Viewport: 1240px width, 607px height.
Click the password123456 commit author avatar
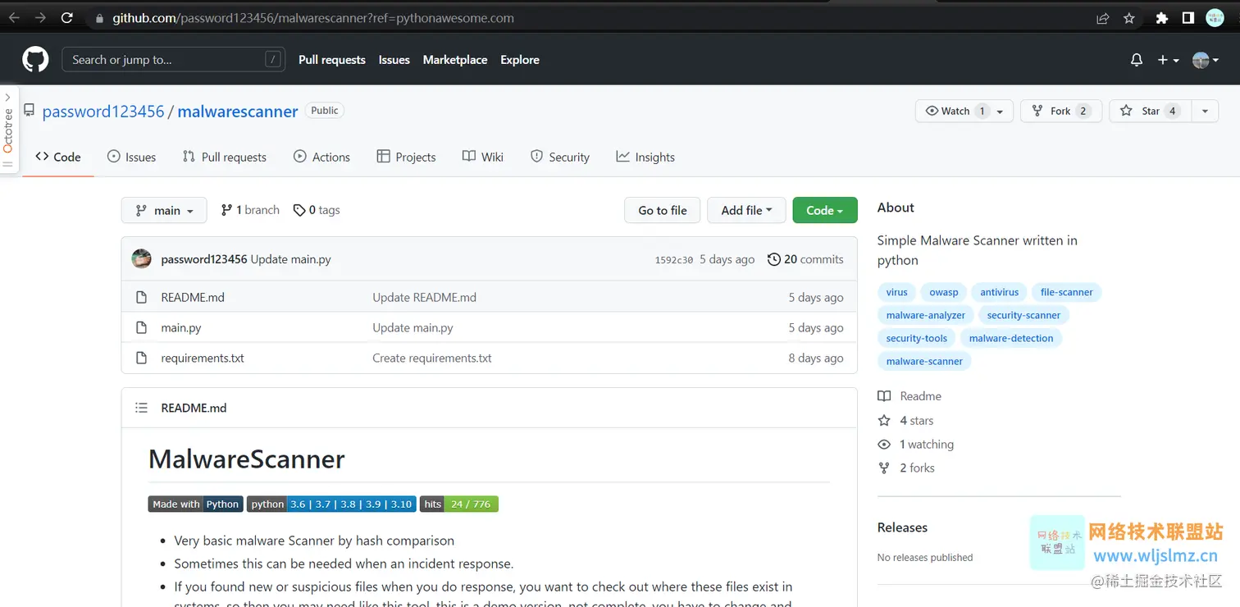point(141,259)
